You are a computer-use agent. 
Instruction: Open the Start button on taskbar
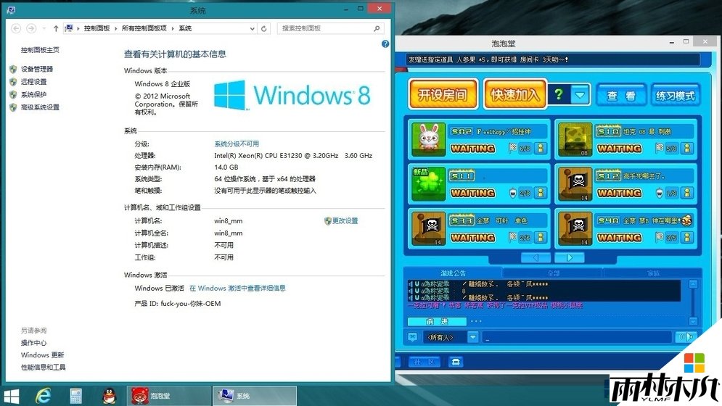[x=12, y=396]
